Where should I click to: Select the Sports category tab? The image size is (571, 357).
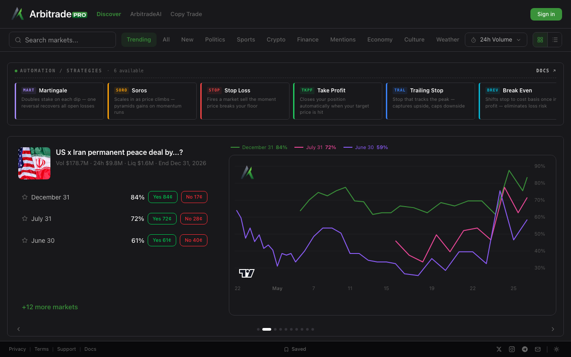coord(246,40)
